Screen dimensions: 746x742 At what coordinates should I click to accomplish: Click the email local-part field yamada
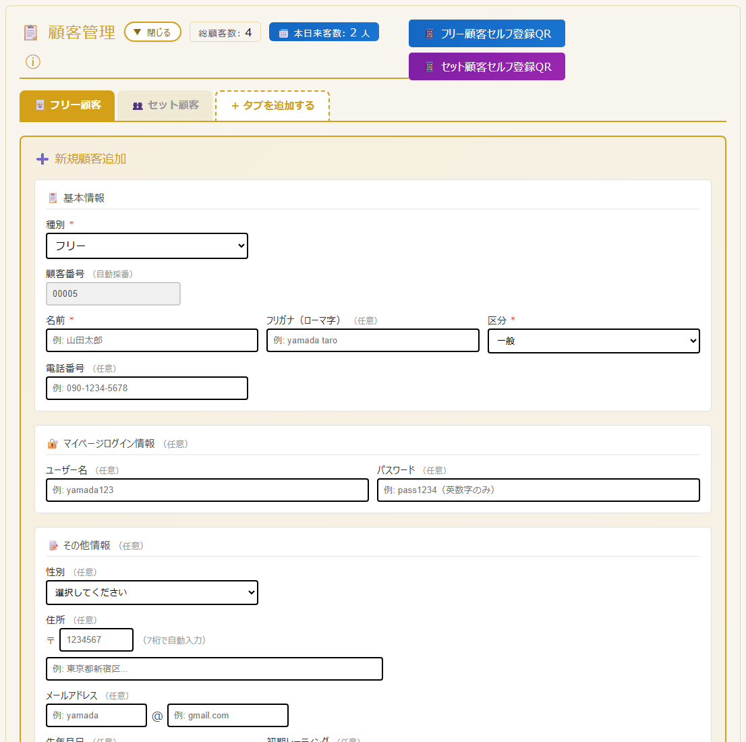96,715
